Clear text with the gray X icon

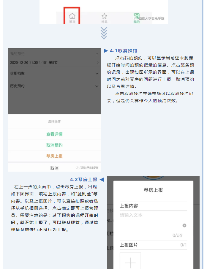[x=184, y=226]
